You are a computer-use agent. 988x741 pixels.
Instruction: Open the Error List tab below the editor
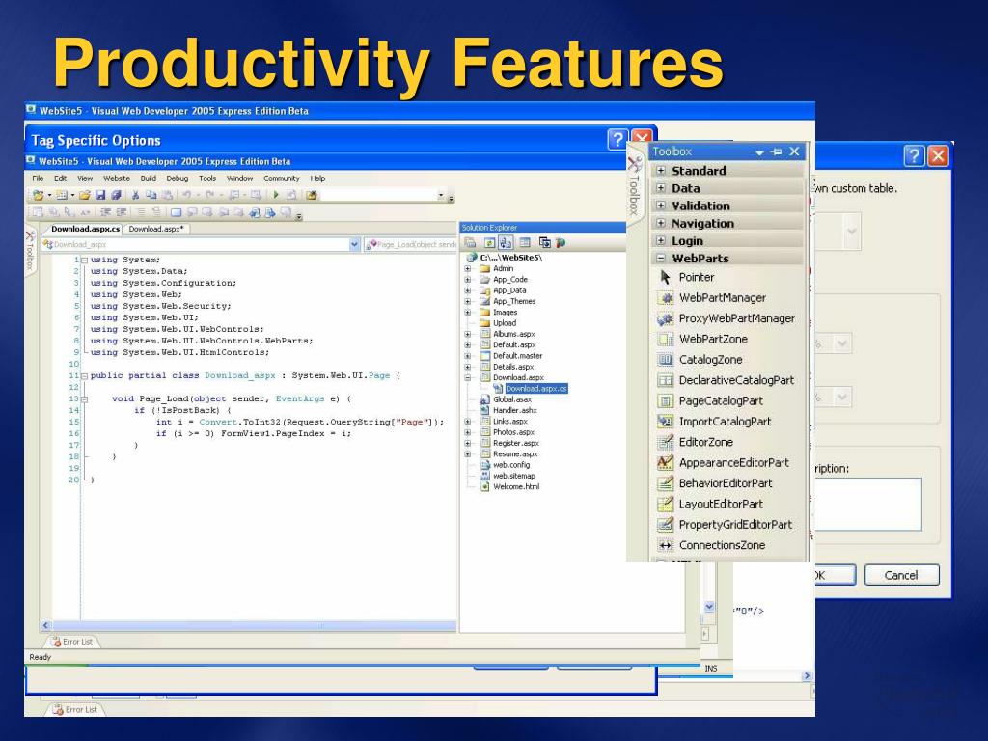pos(71,642)
